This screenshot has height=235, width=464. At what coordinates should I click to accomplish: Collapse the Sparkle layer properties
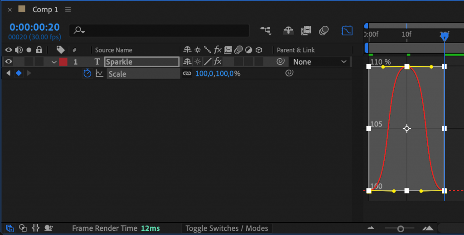click(54, 62)
